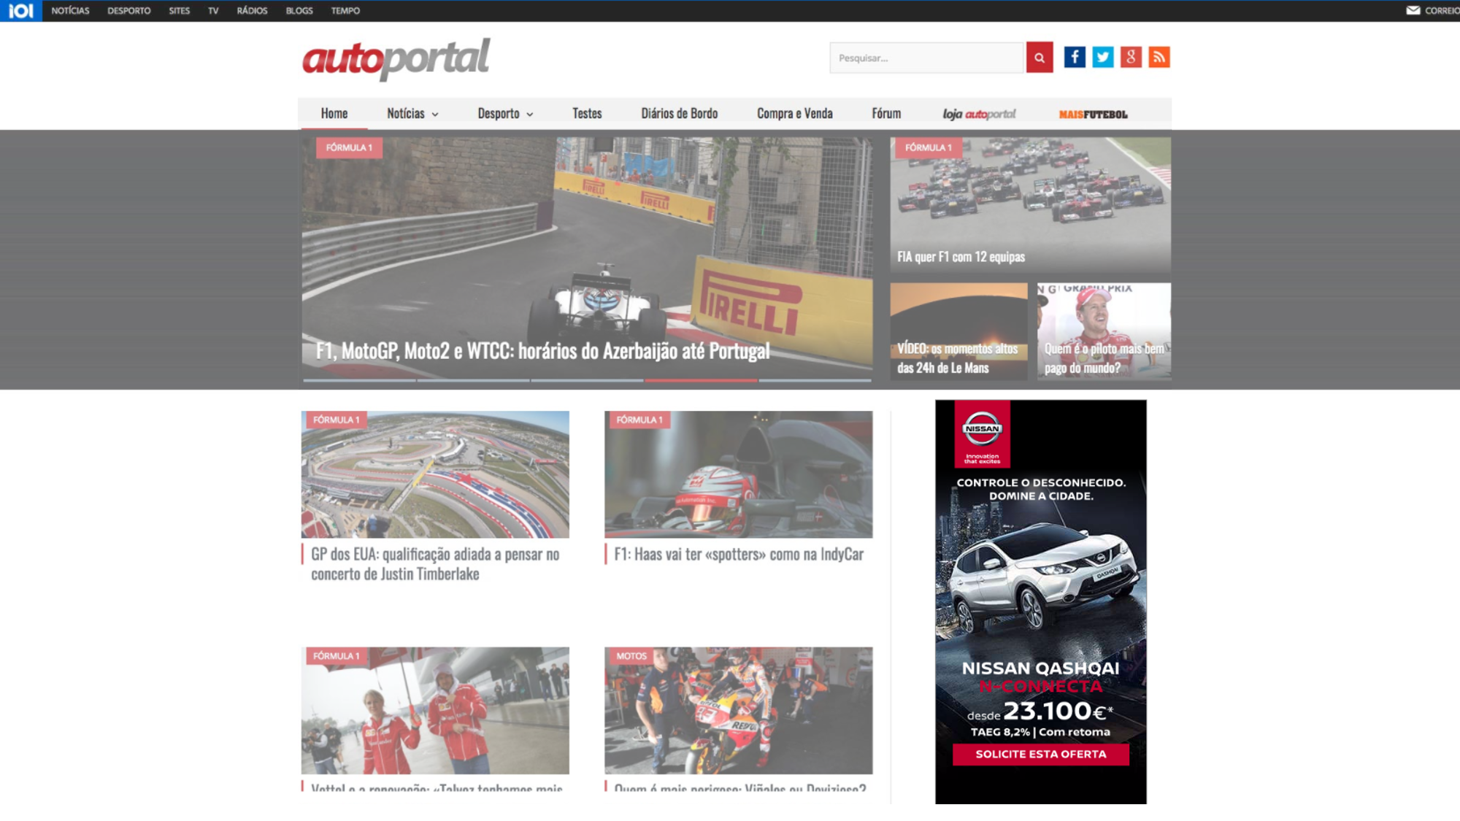
Task: Click the IOL logo in top bar
Action: click(x=21, y=11)
